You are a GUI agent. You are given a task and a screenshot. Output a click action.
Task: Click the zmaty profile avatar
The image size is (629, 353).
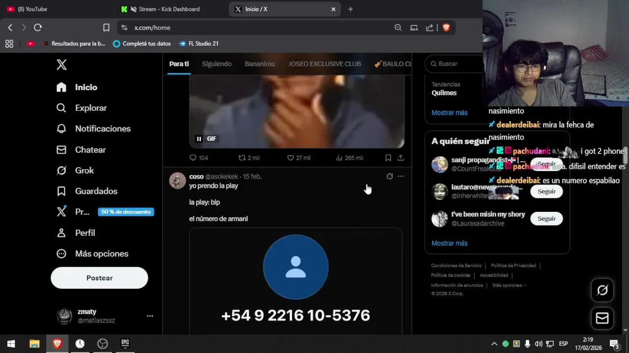(x=64, y=316)
